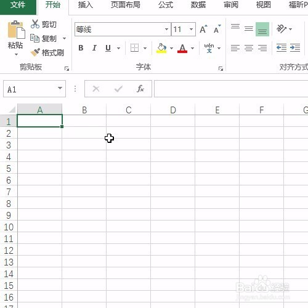The width and height of the screenshot is (308, 308).
Task: Increase indent
Action: coord(295,48)
